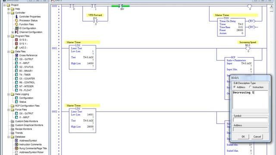Select the VFD Forward O:0 contact
The width and height of the screenshot is (276, 155).
point(95,21)
